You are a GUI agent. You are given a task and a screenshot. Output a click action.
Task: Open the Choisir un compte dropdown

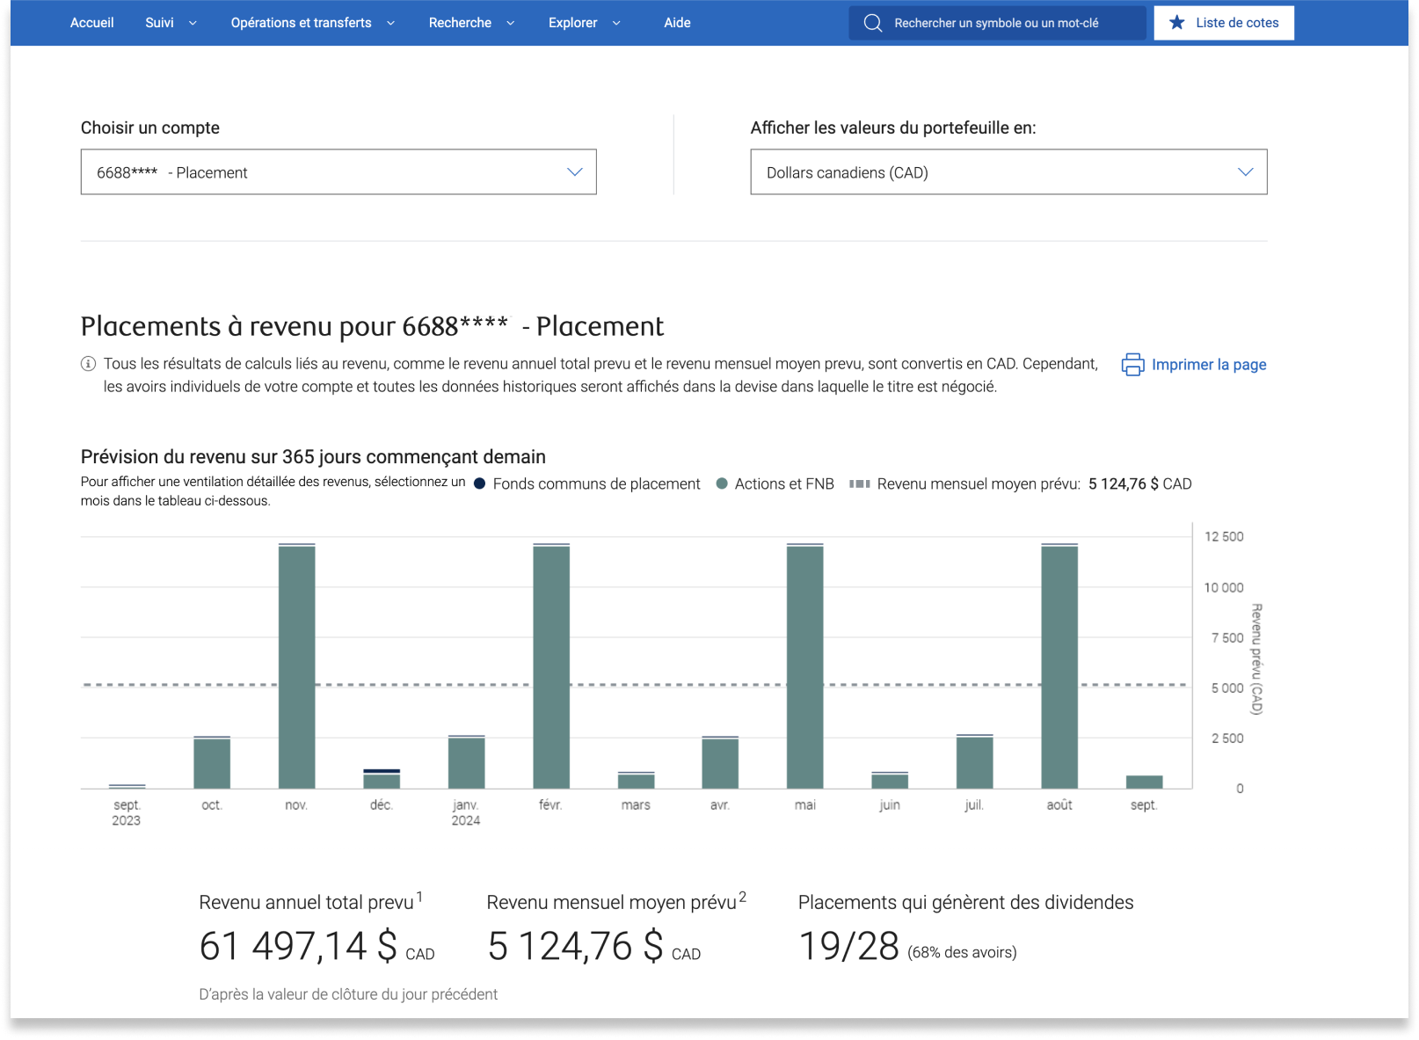(x=338, y=172)
